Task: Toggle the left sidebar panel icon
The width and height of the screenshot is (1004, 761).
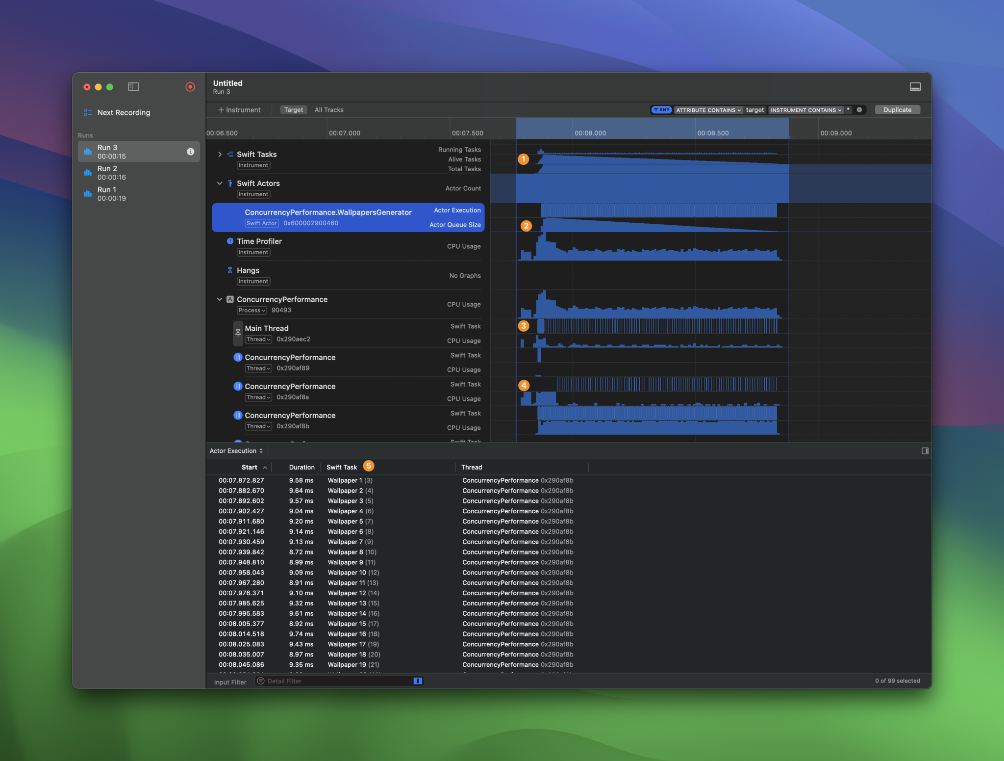Action: tap(133, 87)
